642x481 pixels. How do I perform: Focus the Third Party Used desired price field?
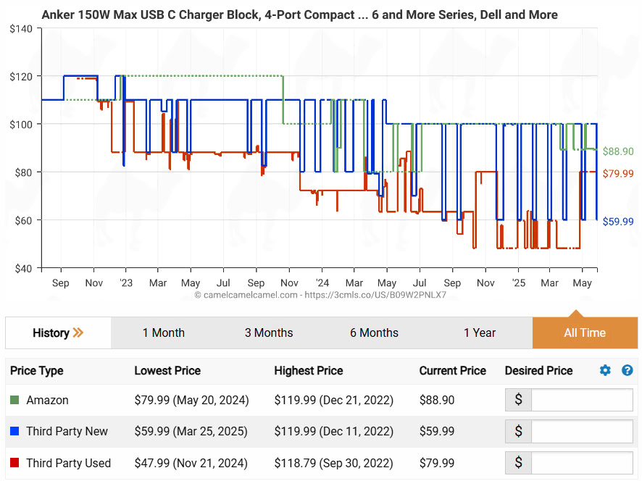(581, 464)
